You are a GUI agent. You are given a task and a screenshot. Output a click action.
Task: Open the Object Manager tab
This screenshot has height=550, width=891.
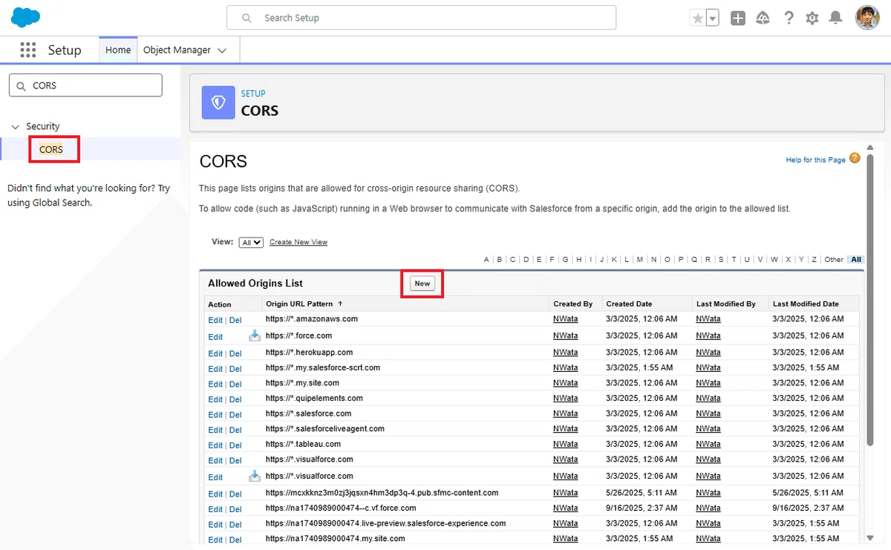tap(177, 50)
